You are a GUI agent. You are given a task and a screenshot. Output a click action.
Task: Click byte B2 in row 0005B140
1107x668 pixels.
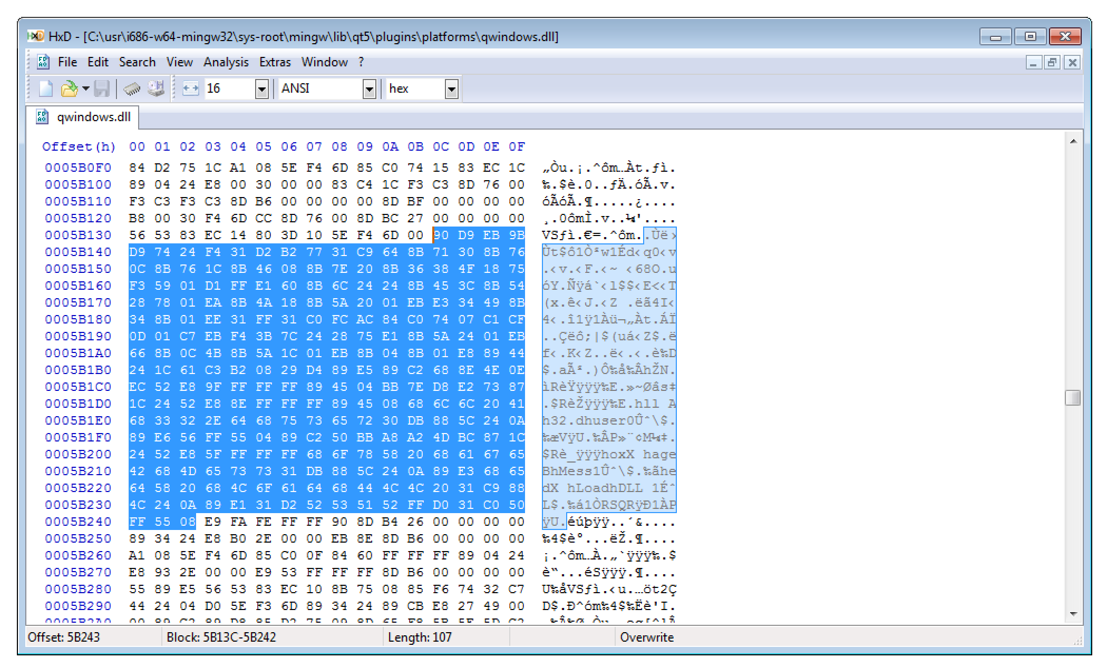coord(289,252)
